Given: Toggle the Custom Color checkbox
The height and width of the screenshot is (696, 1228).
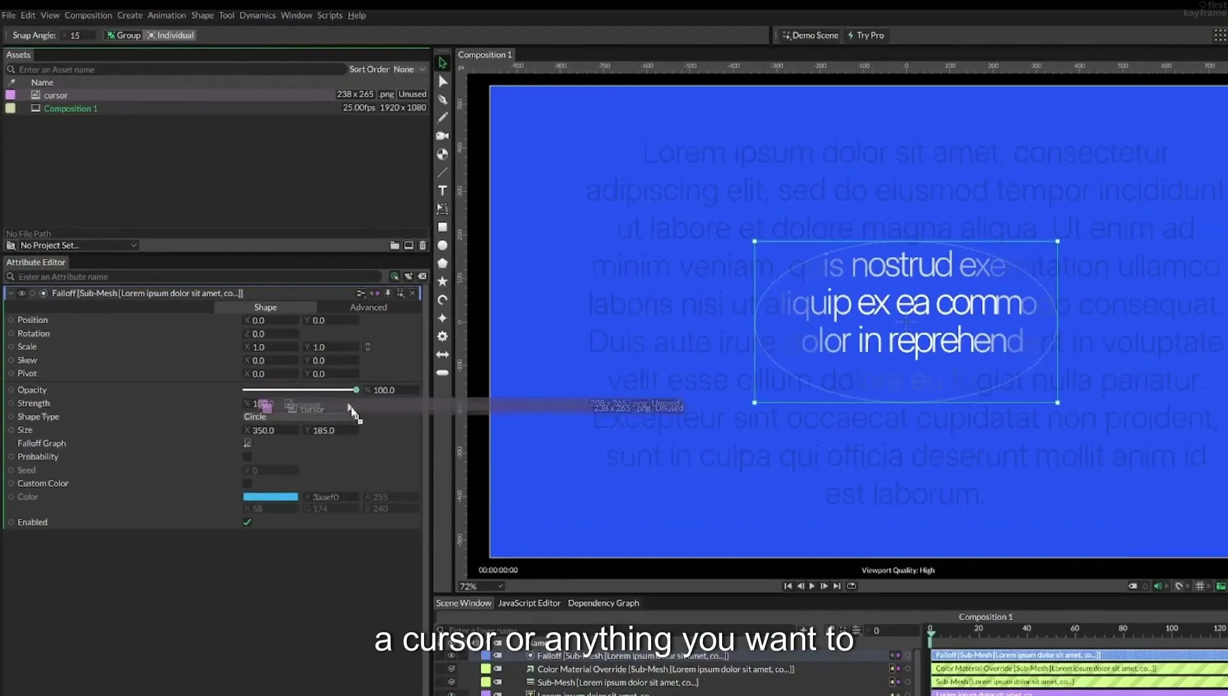Looking at the screenshot, I should [x=248, y=484].
